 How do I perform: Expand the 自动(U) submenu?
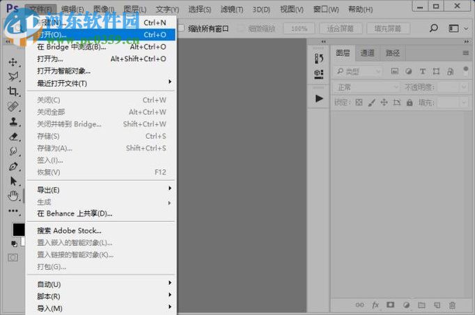coord(170,282)
